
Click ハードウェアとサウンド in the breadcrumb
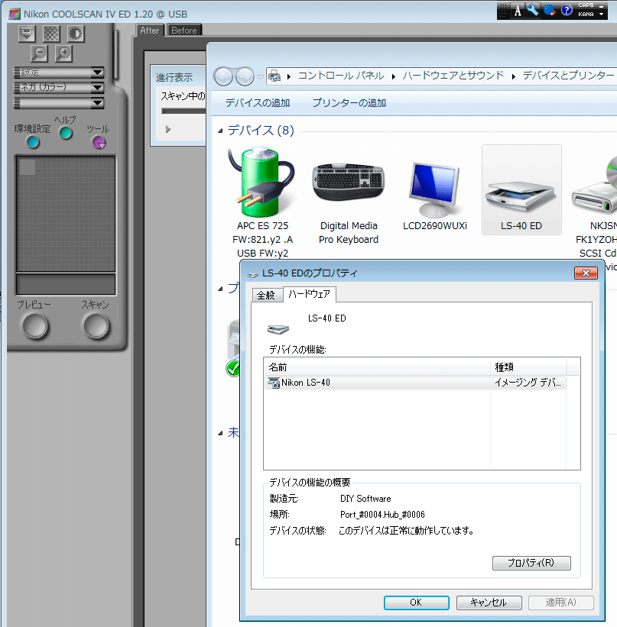coord(453,76)
